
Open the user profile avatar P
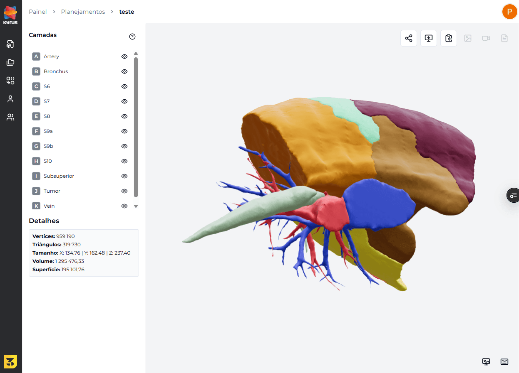509,12
